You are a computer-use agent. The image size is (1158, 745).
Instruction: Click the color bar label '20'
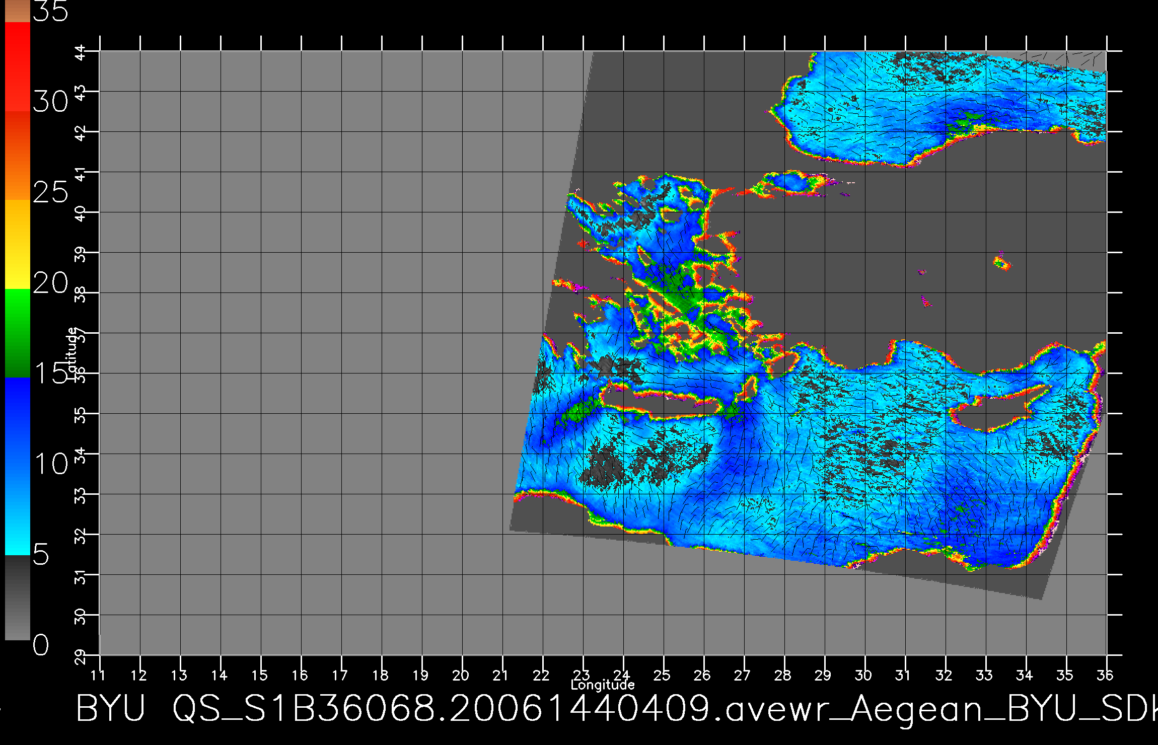coord(50,282)
